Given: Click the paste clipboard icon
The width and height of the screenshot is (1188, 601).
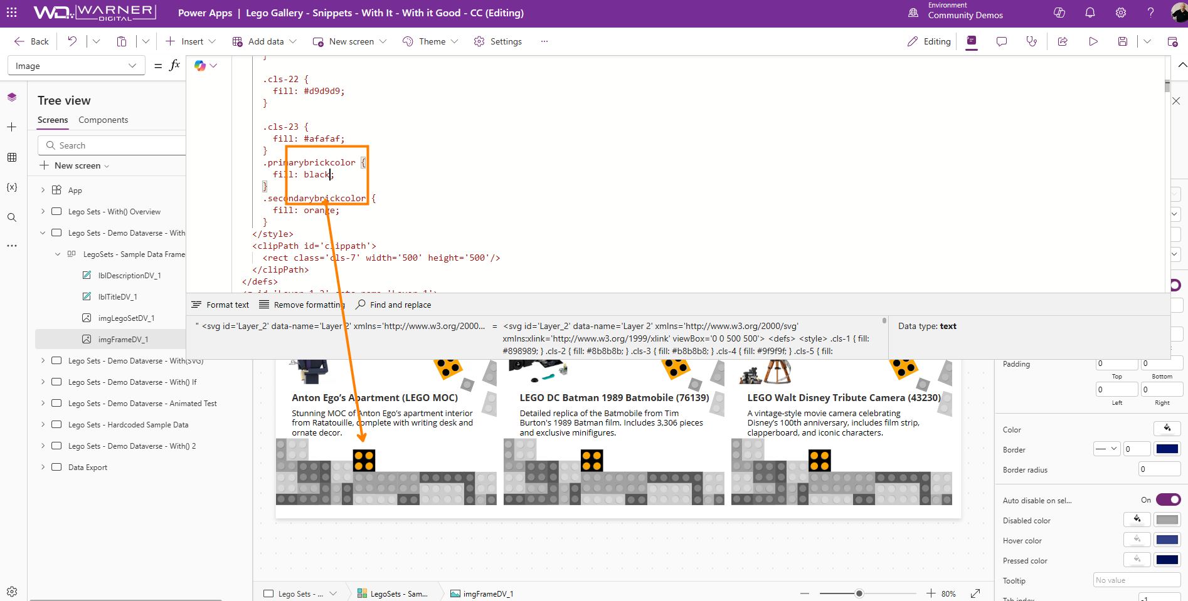Looking at the screenshot, I should 122,41.
